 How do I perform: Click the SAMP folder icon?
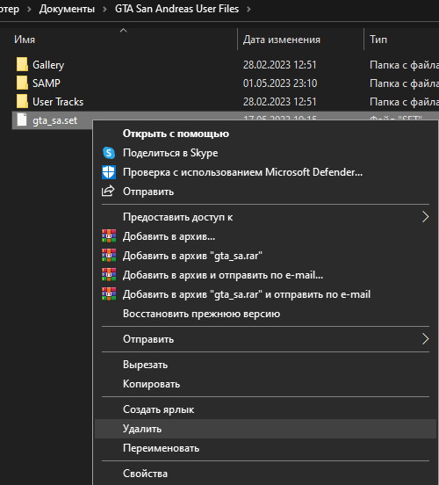22,83
